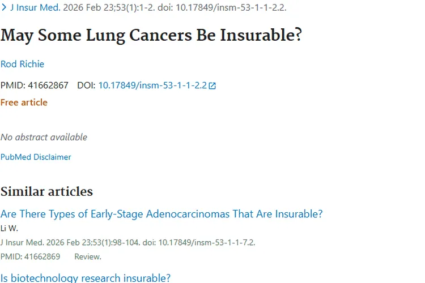Expand the chevron before J Insur Med

pos(4,8)
